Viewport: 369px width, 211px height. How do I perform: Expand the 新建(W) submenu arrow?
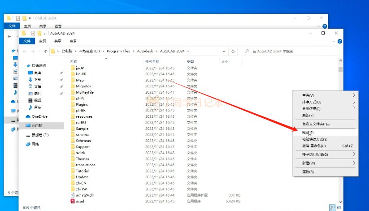[x=354, y=163]
